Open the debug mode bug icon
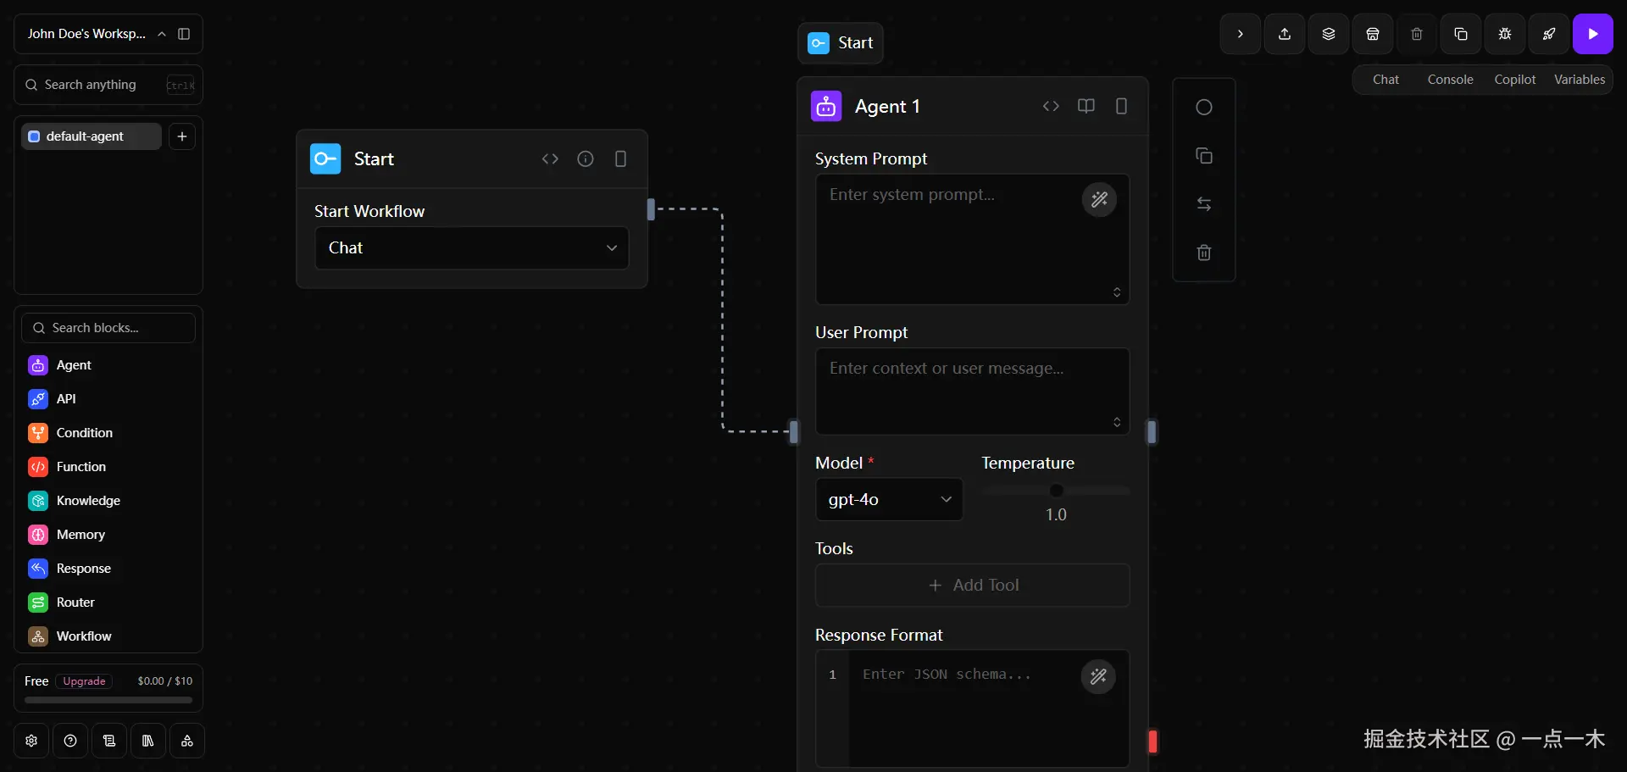 coord(1504,34)
